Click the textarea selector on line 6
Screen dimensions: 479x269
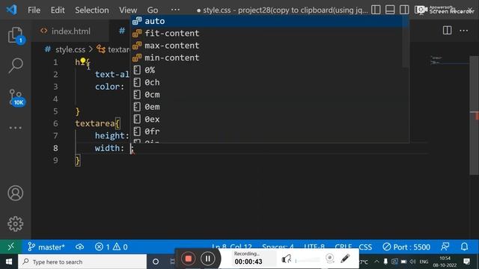[95, 123]
